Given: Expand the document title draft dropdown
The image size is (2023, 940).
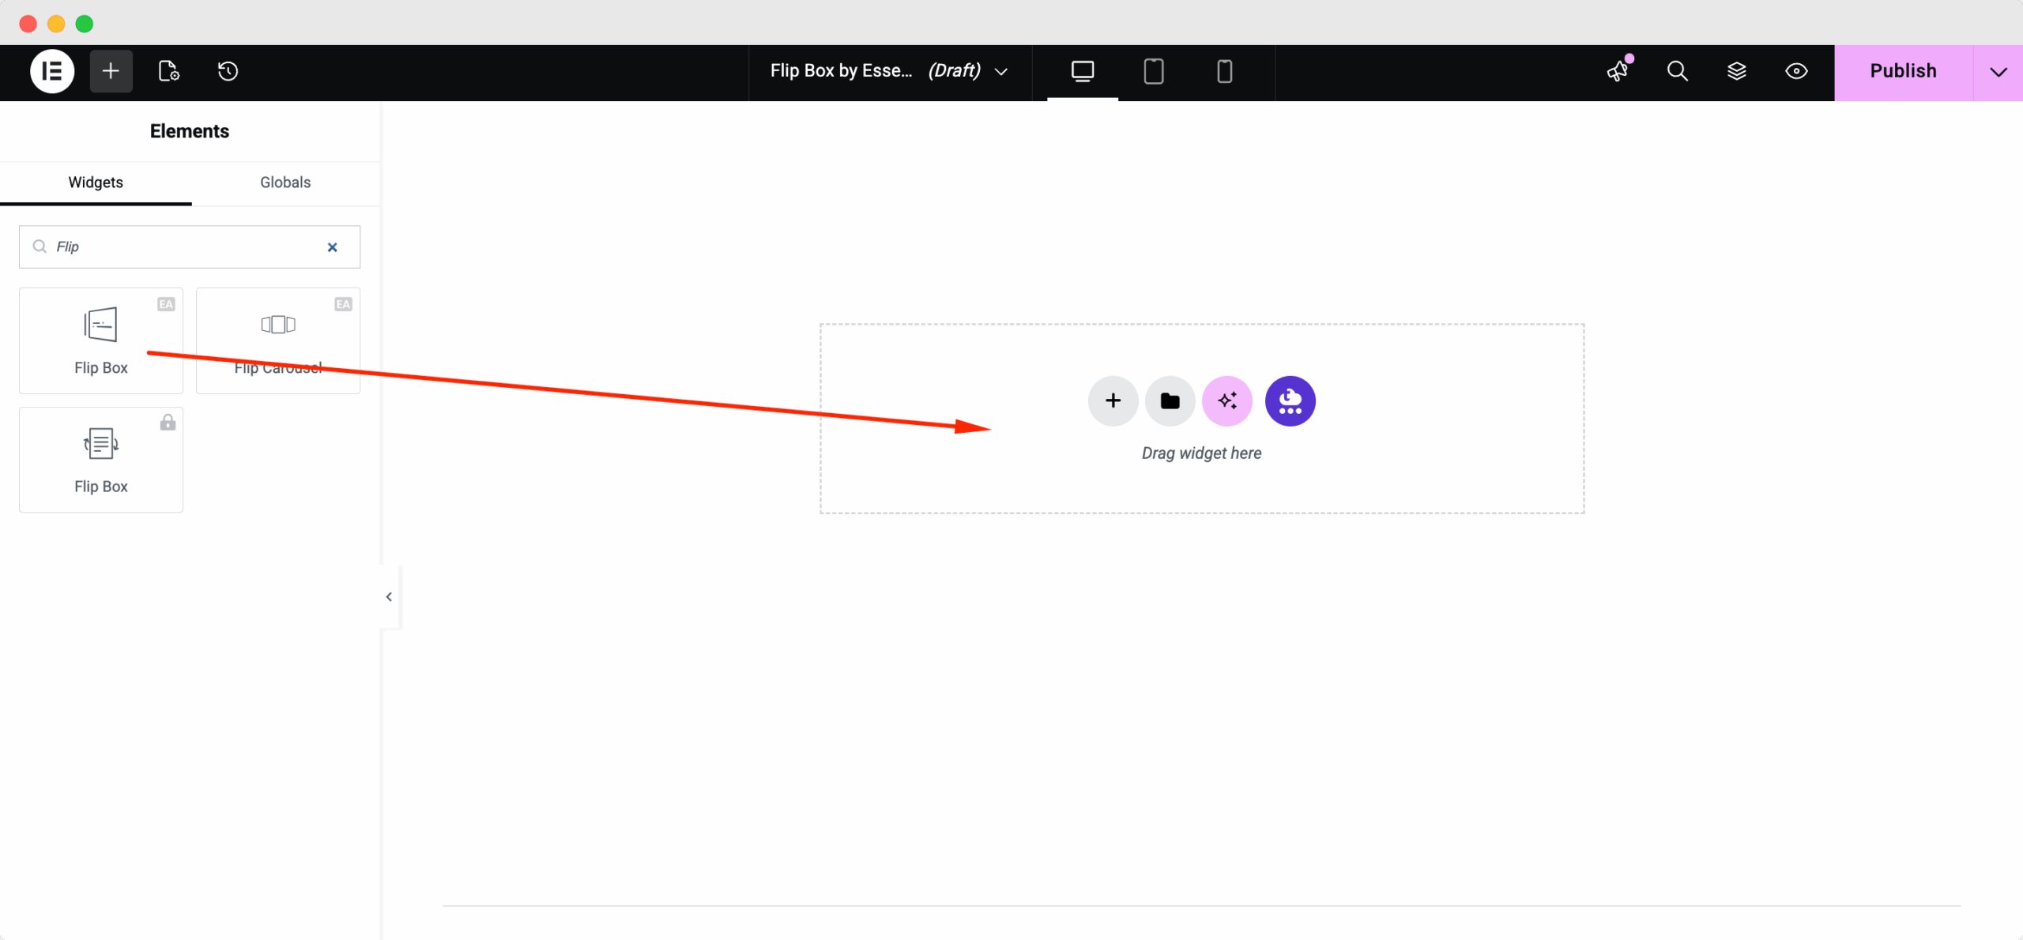Looking at the screenshot, I should click(1000, 72).
